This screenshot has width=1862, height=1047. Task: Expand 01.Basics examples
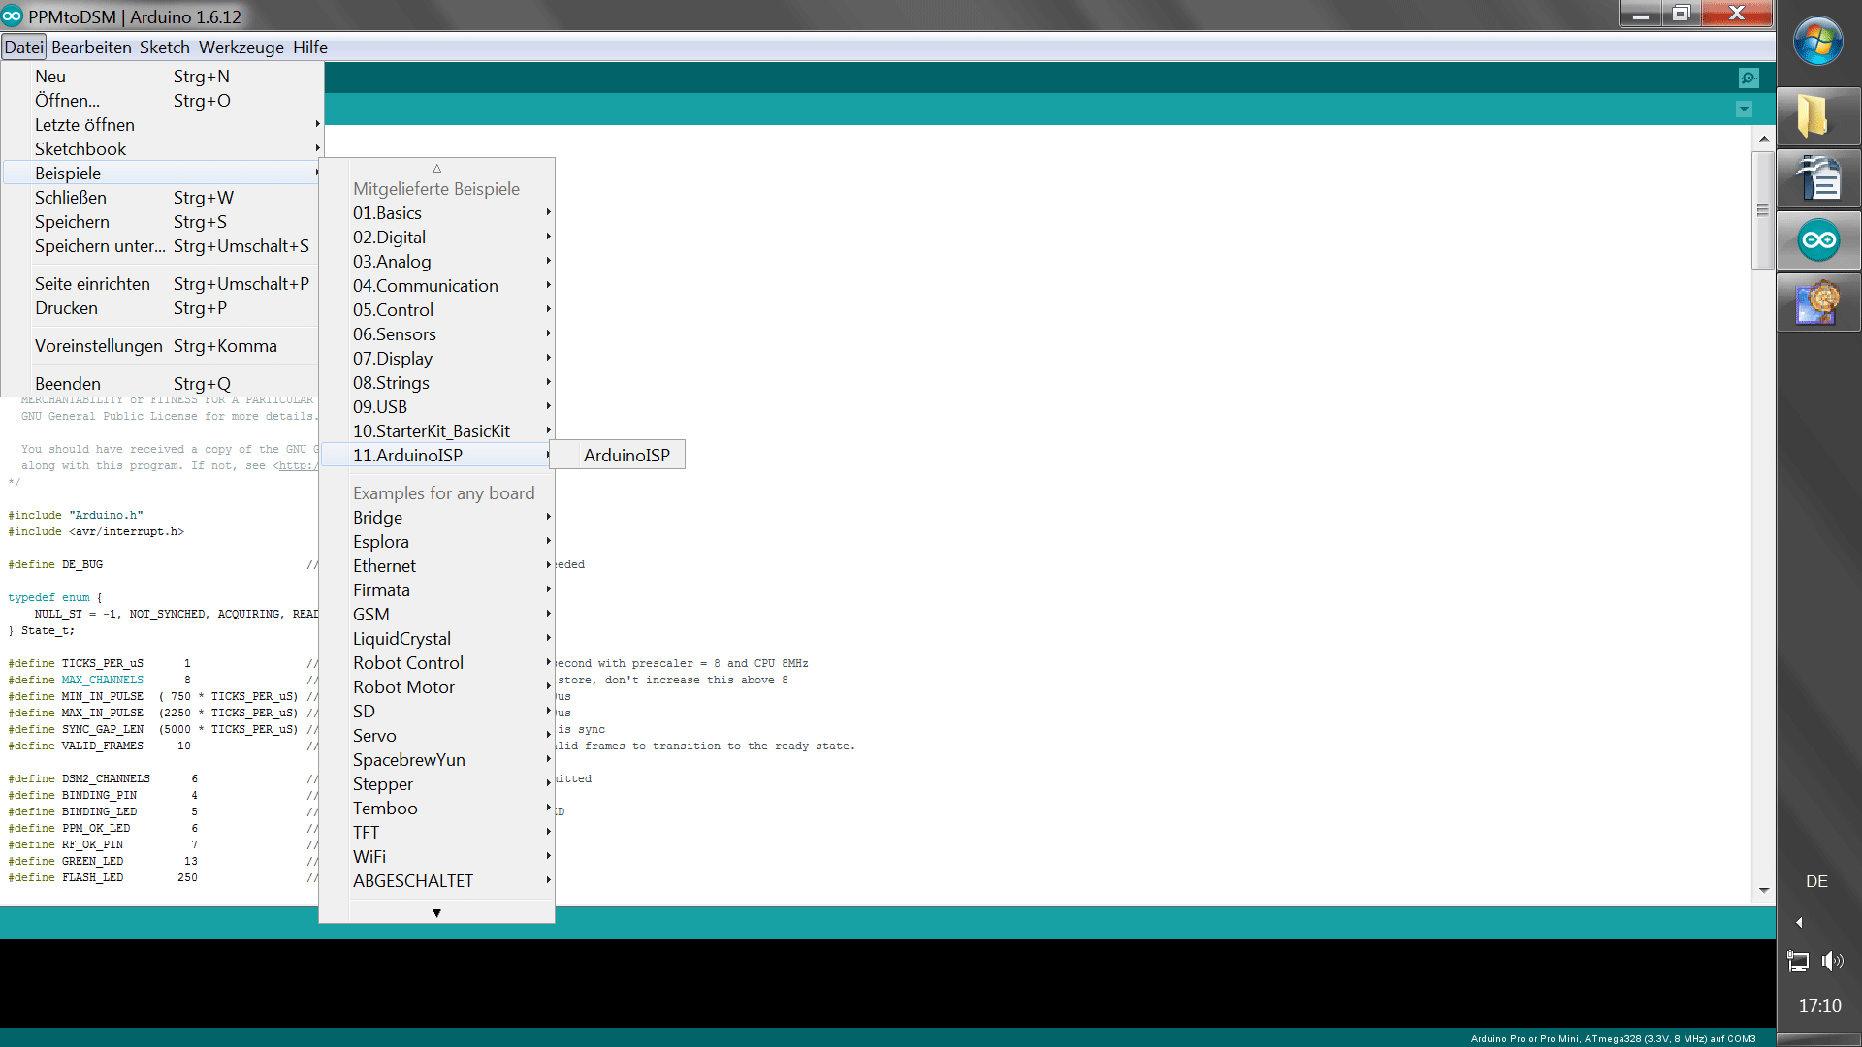(x=436, y=213)
